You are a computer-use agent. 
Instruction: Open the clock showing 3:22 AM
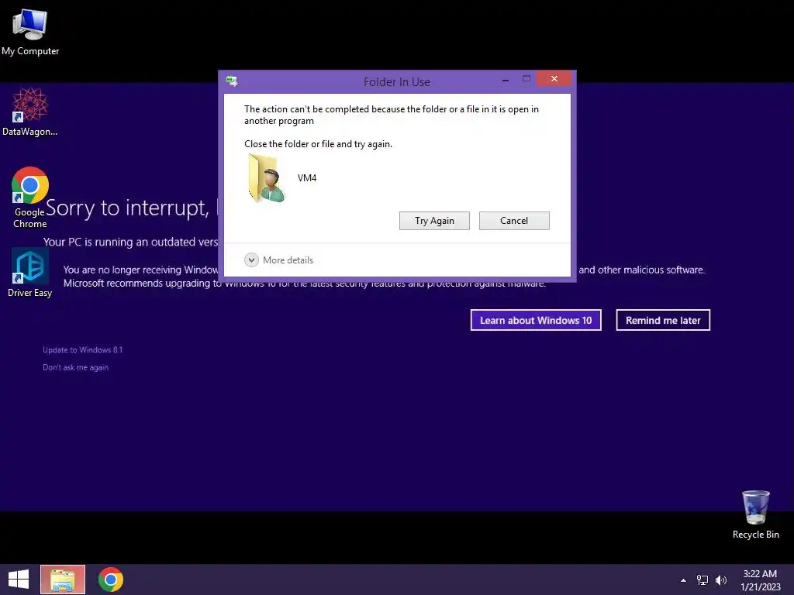[760, 580]
